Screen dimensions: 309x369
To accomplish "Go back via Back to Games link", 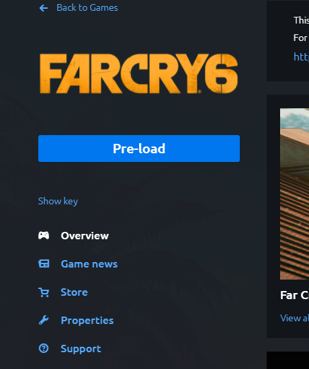I will pos(87,8).
